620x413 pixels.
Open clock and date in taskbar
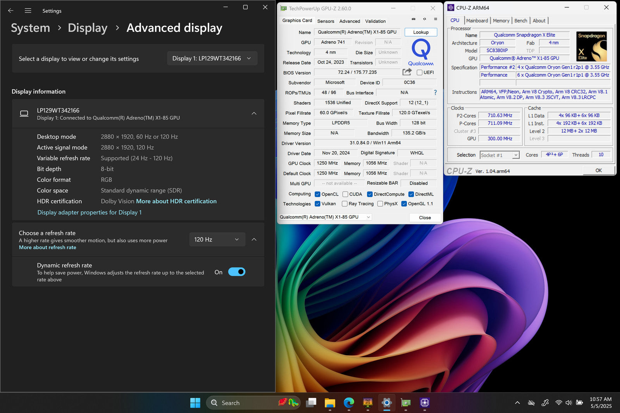point(601,403)
